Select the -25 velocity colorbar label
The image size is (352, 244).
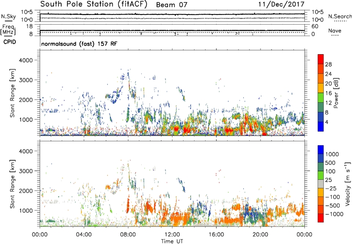331,189
